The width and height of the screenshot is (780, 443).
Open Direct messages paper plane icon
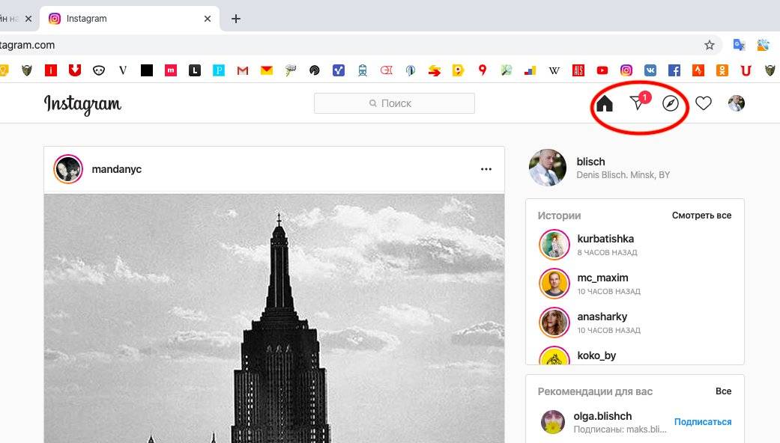[637, 103]
